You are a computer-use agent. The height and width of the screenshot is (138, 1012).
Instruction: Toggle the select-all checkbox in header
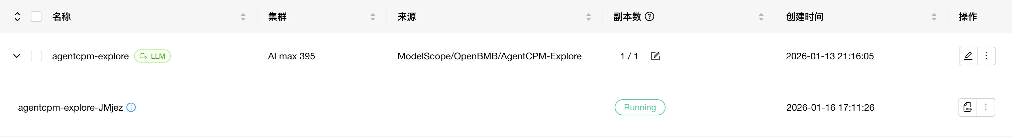[x=36, y=16]
